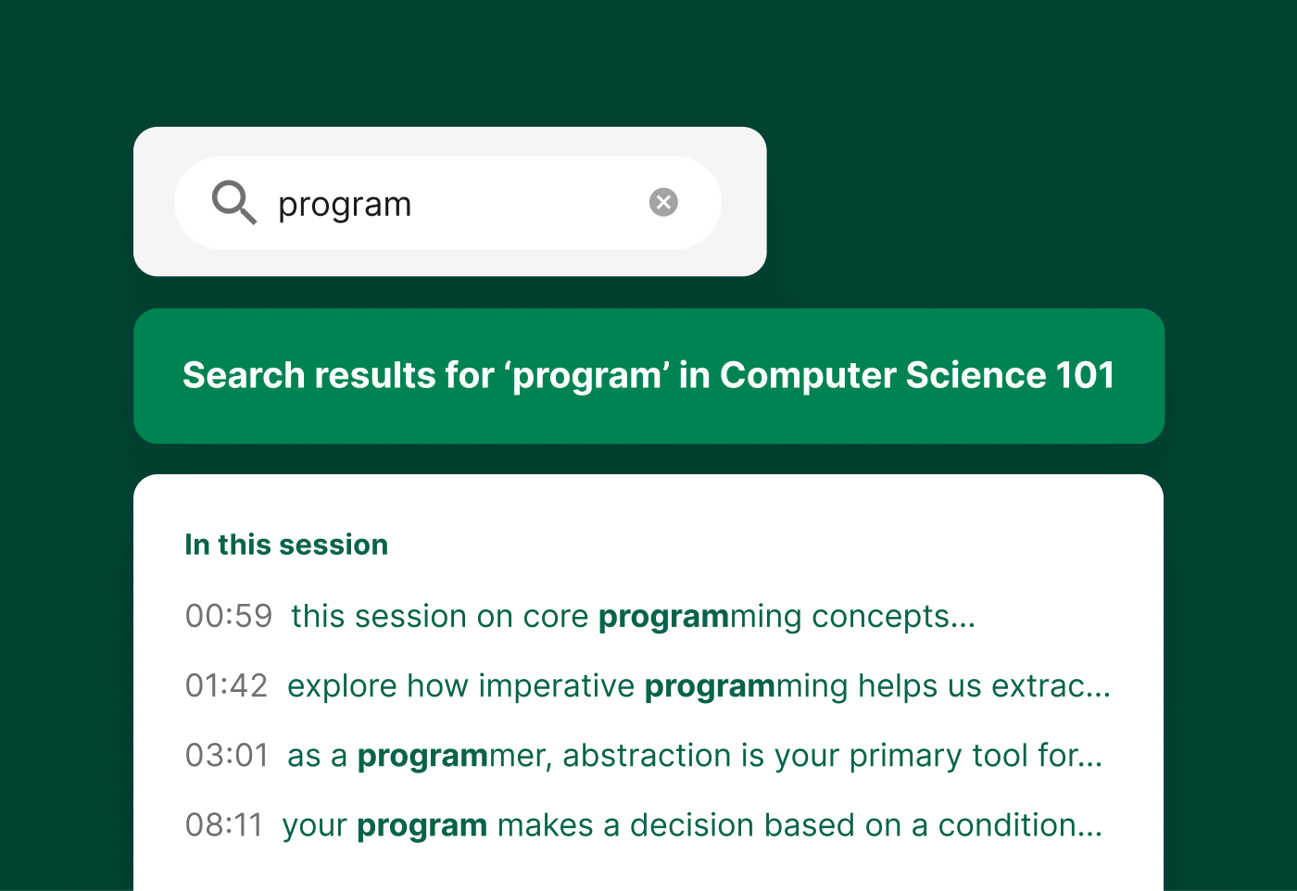Screen dimensions: 1297x891
Task: Click highlighted 'program' in the 01:42 result
Action: pos(710,686)
